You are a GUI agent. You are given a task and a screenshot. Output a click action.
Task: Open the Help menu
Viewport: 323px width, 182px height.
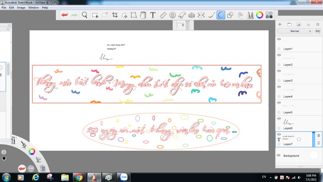pos(45,8)
